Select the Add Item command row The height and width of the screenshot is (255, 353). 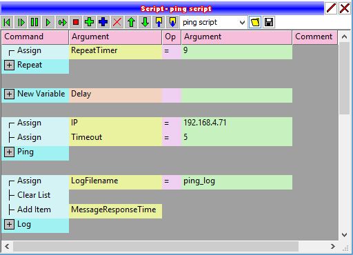pos(35,211)
